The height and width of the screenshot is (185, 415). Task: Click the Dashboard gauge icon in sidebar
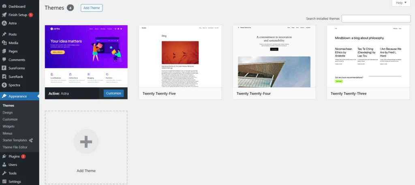[x=4, y=6]
